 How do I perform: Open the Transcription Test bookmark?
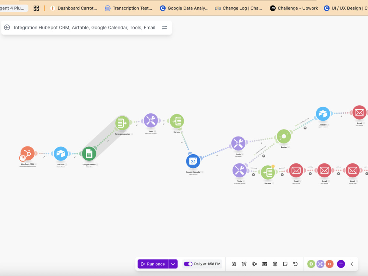click(x=128, y=8)
